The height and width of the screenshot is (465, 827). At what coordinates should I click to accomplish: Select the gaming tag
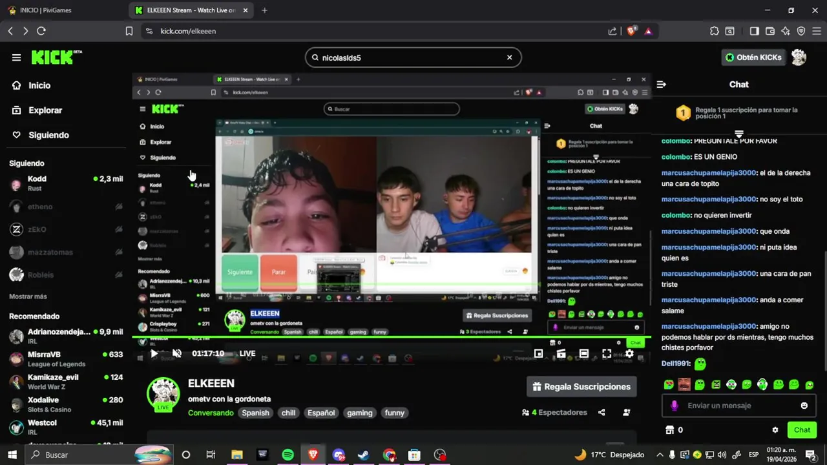tap(360, 413)
